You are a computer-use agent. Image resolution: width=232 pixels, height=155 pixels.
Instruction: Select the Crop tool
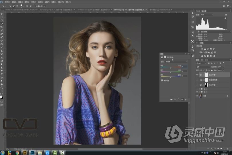tap(2, 27)
